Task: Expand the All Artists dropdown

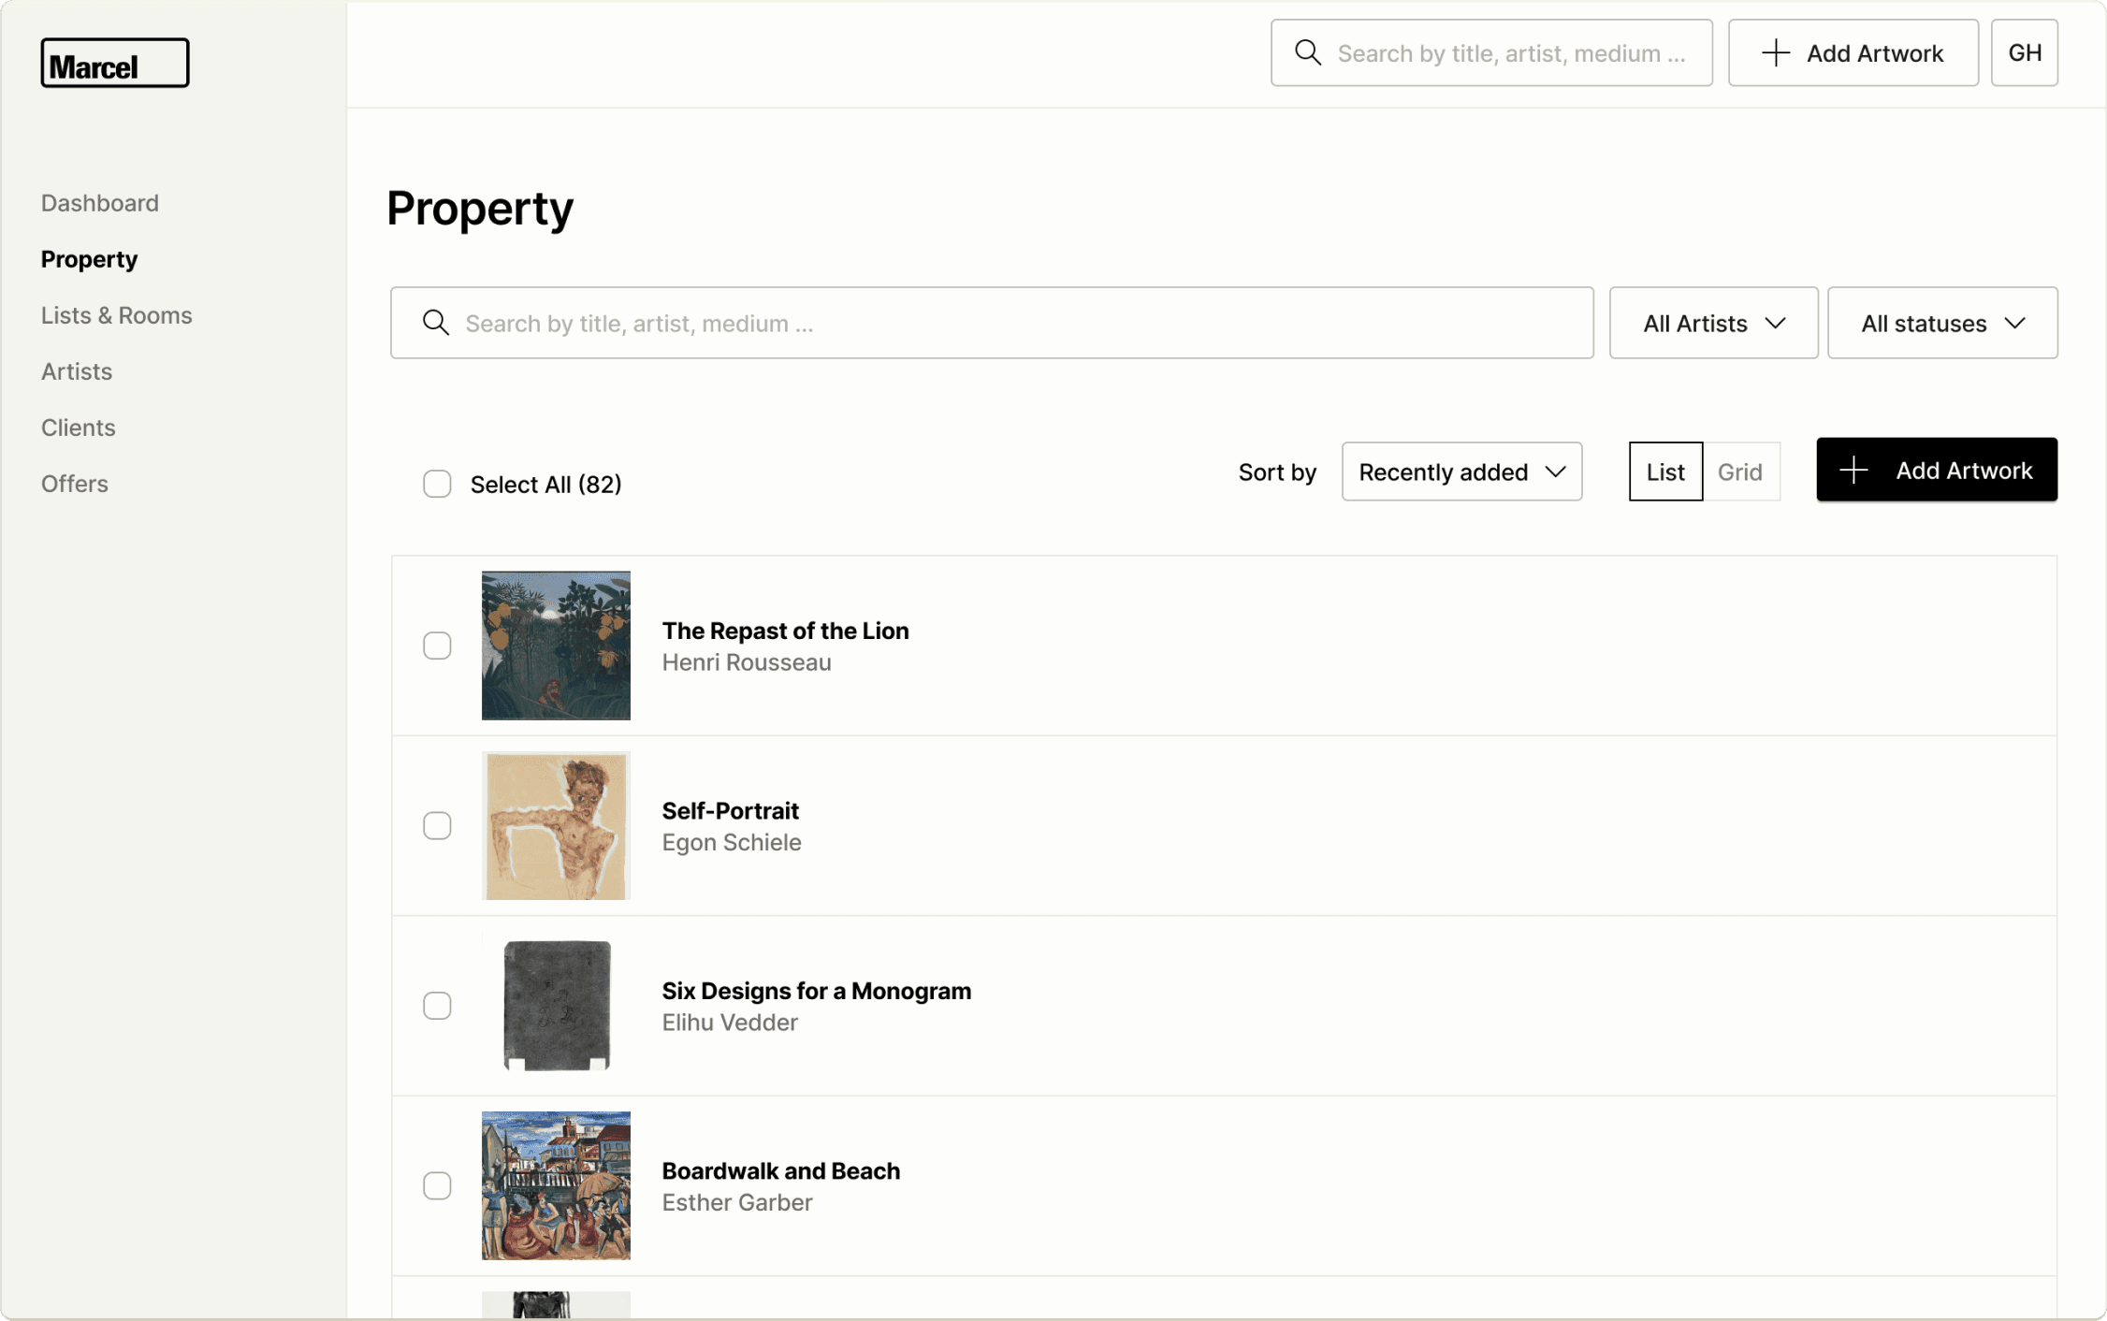Action: click(x=1713, y=323)
